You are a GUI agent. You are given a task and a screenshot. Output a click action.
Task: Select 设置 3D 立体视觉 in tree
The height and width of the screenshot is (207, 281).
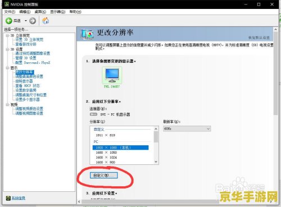[x=29, y=40]
